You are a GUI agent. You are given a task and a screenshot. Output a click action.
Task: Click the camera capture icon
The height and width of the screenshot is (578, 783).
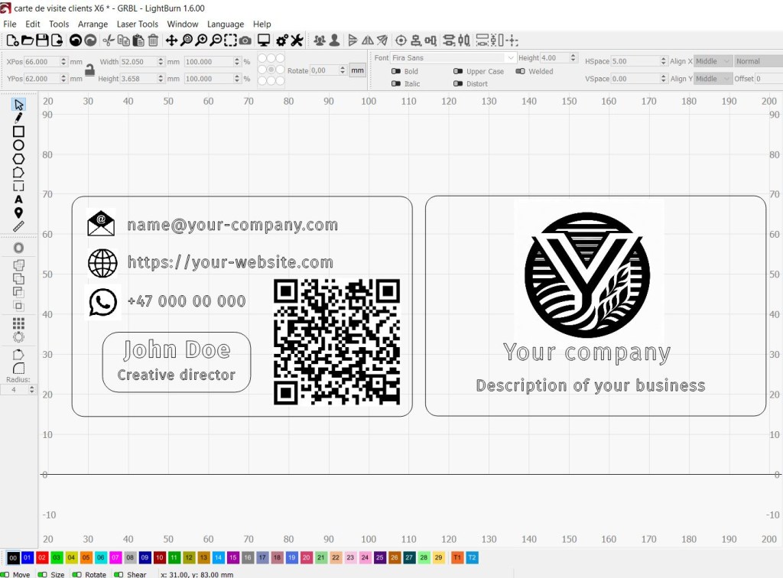(x=245, y=41)
